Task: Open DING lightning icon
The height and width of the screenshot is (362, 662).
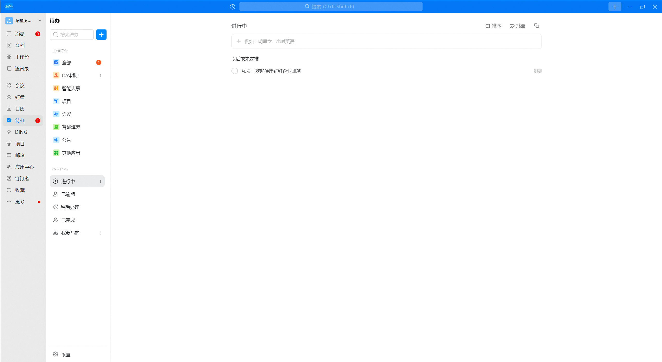Action: [9, 132]
